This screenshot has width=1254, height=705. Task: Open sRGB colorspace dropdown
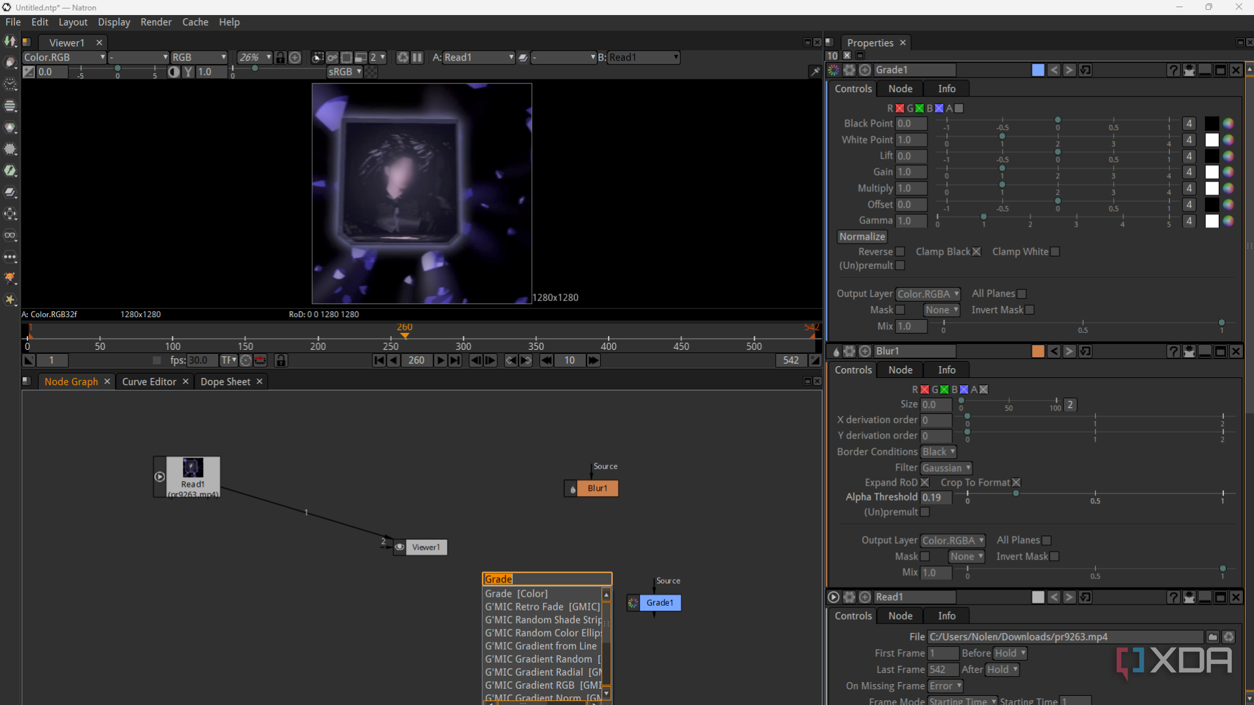pos(344,72)
